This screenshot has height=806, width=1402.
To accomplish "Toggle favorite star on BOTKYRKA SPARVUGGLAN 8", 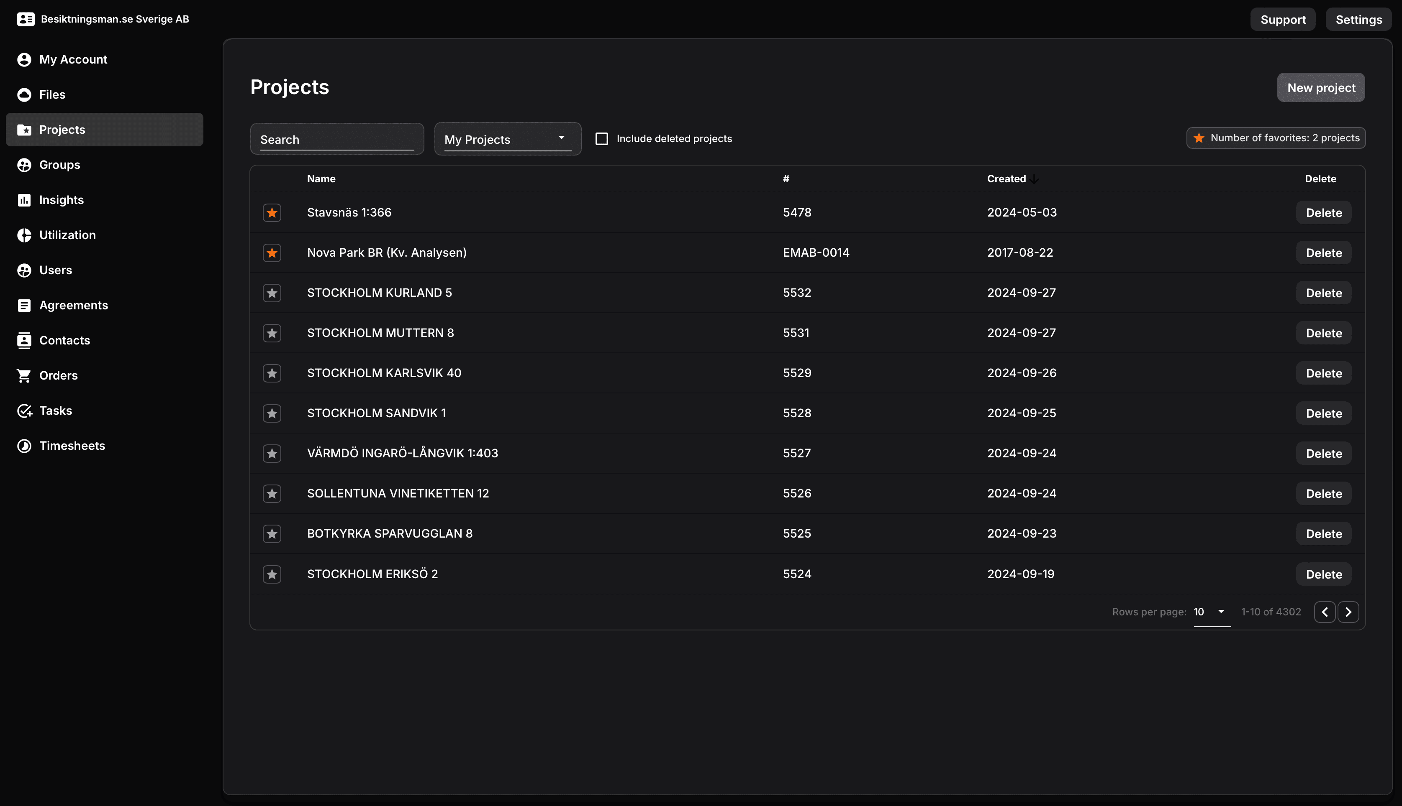I will click(x=272, y=534).
